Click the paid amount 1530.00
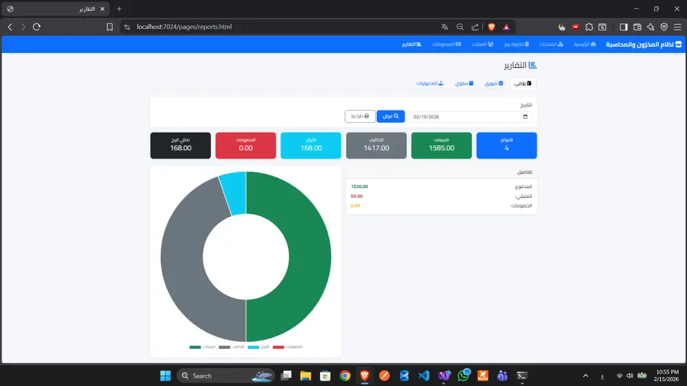 click(x=359, y=187)
